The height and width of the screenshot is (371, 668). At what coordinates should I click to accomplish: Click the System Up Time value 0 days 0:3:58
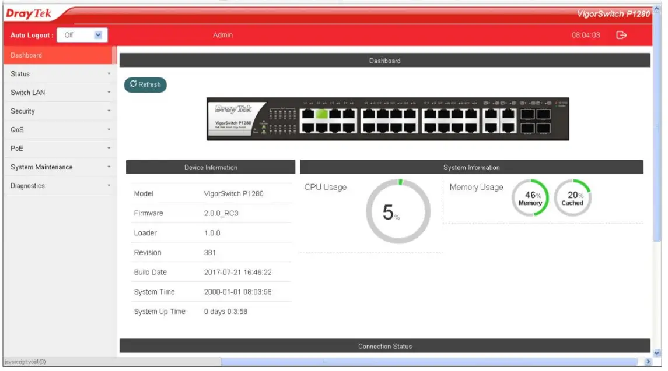pyautogui.click(x=225, y=312)
